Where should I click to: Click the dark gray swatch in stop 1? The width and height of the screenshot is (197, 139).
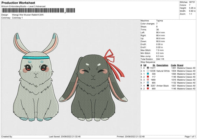coord(148,68)
